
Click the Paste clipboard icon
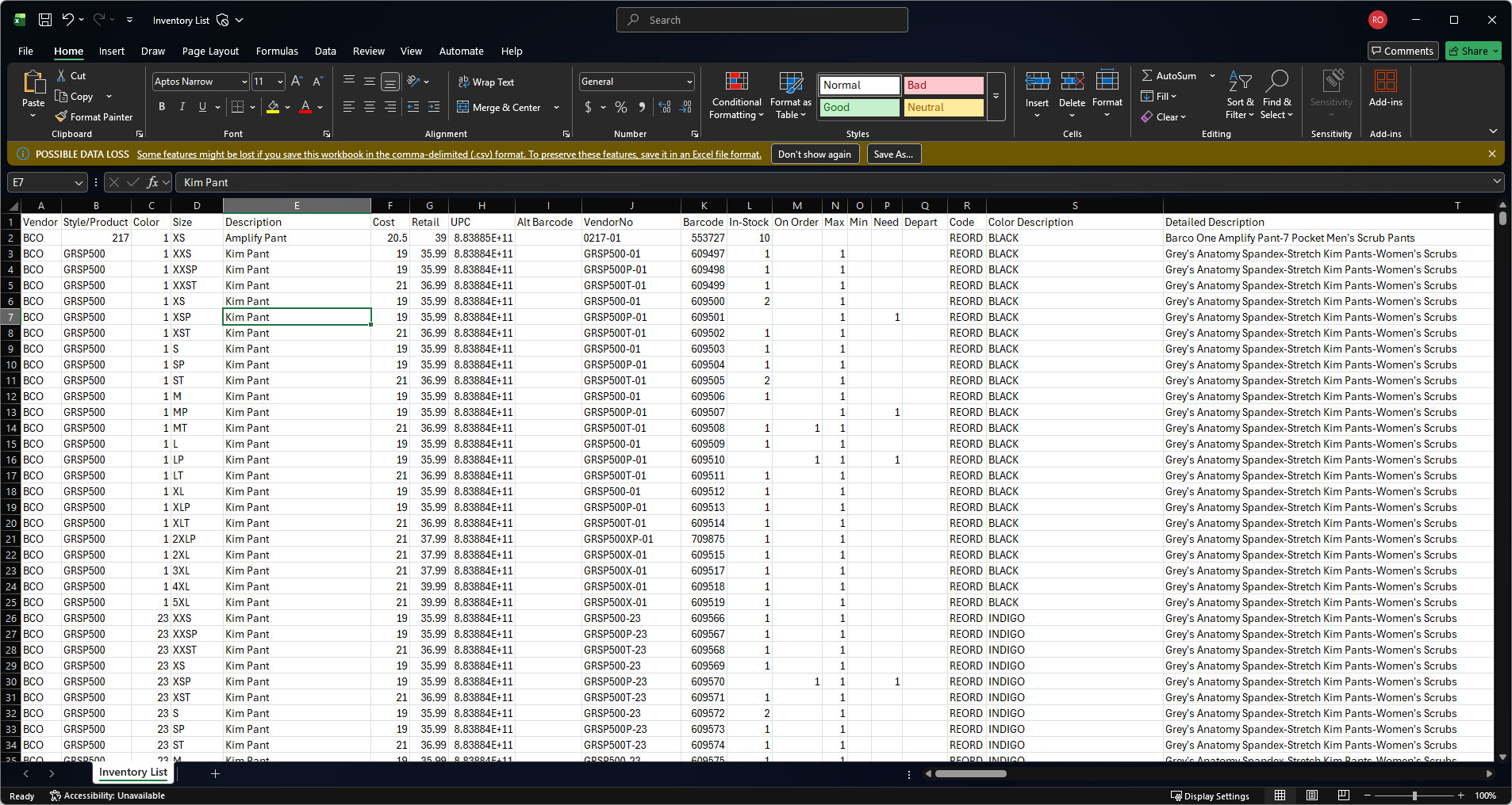pyautogui.click(x=33, y=82)
